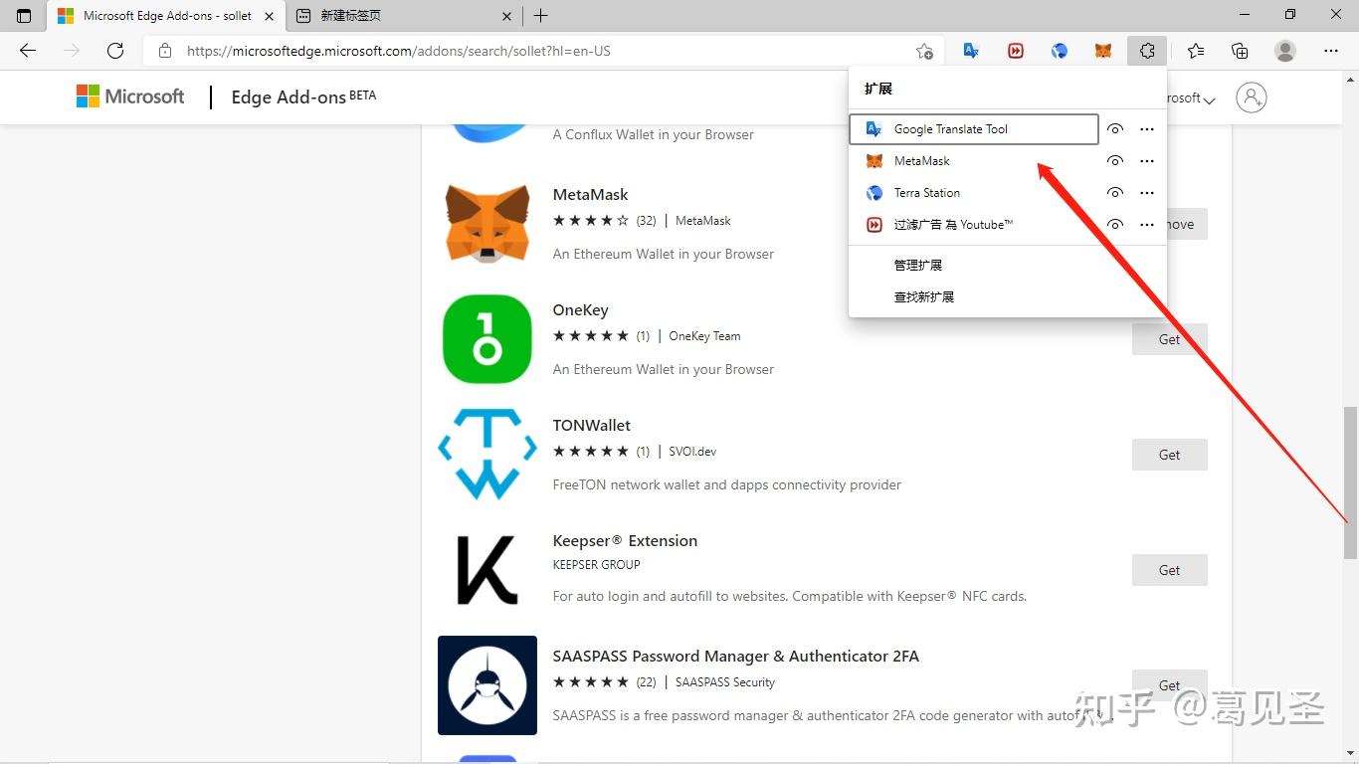
Task: Click KEEPSER GROUP publisher text
Action: coord(596,565)
